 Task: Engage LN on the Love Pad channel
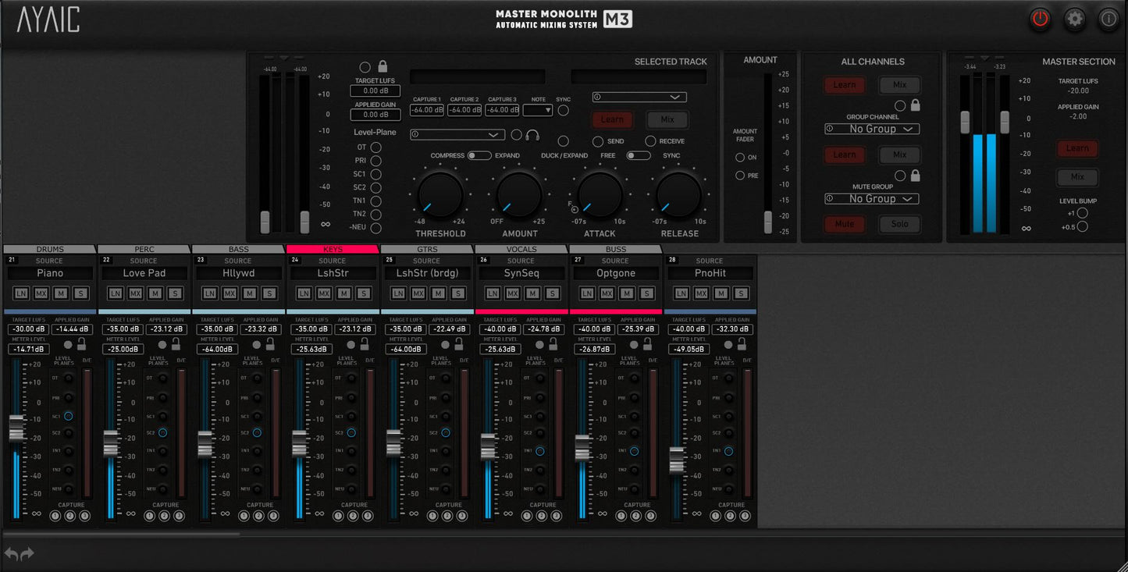point(114,293)
